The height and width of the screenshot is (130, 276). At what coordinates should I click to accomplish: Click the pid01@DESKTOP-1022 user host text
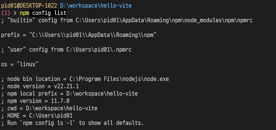click(29, 5)
